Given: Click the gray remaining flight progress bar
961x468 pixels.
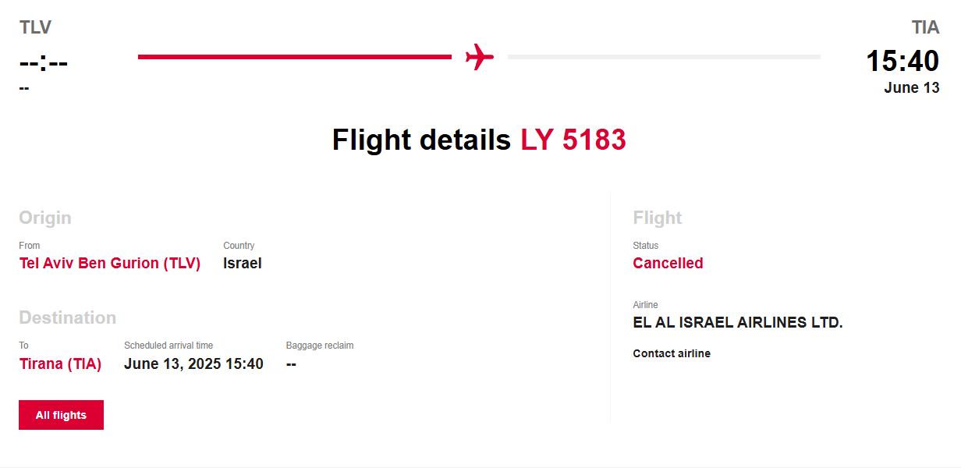Looking at the screenshot, I should [x=664, y=57].
